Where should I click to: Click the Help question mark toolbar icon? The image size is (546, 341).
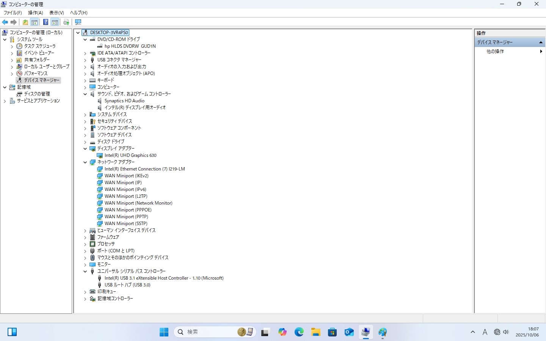pyautogui.click(x=45, y=22)
